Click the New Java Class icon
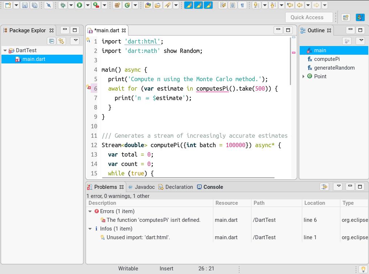Screen dimensions: 369x274 point(127,5)
